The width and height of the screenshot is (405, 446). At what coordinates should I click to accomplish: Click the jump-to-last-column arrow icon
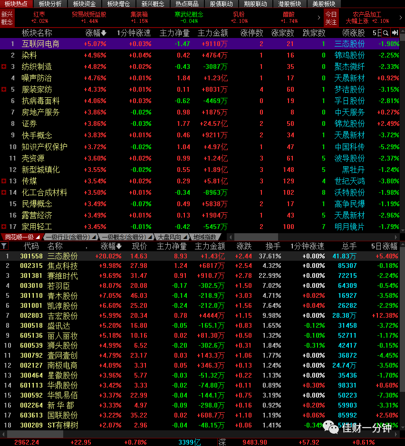[x=395, y=33]
